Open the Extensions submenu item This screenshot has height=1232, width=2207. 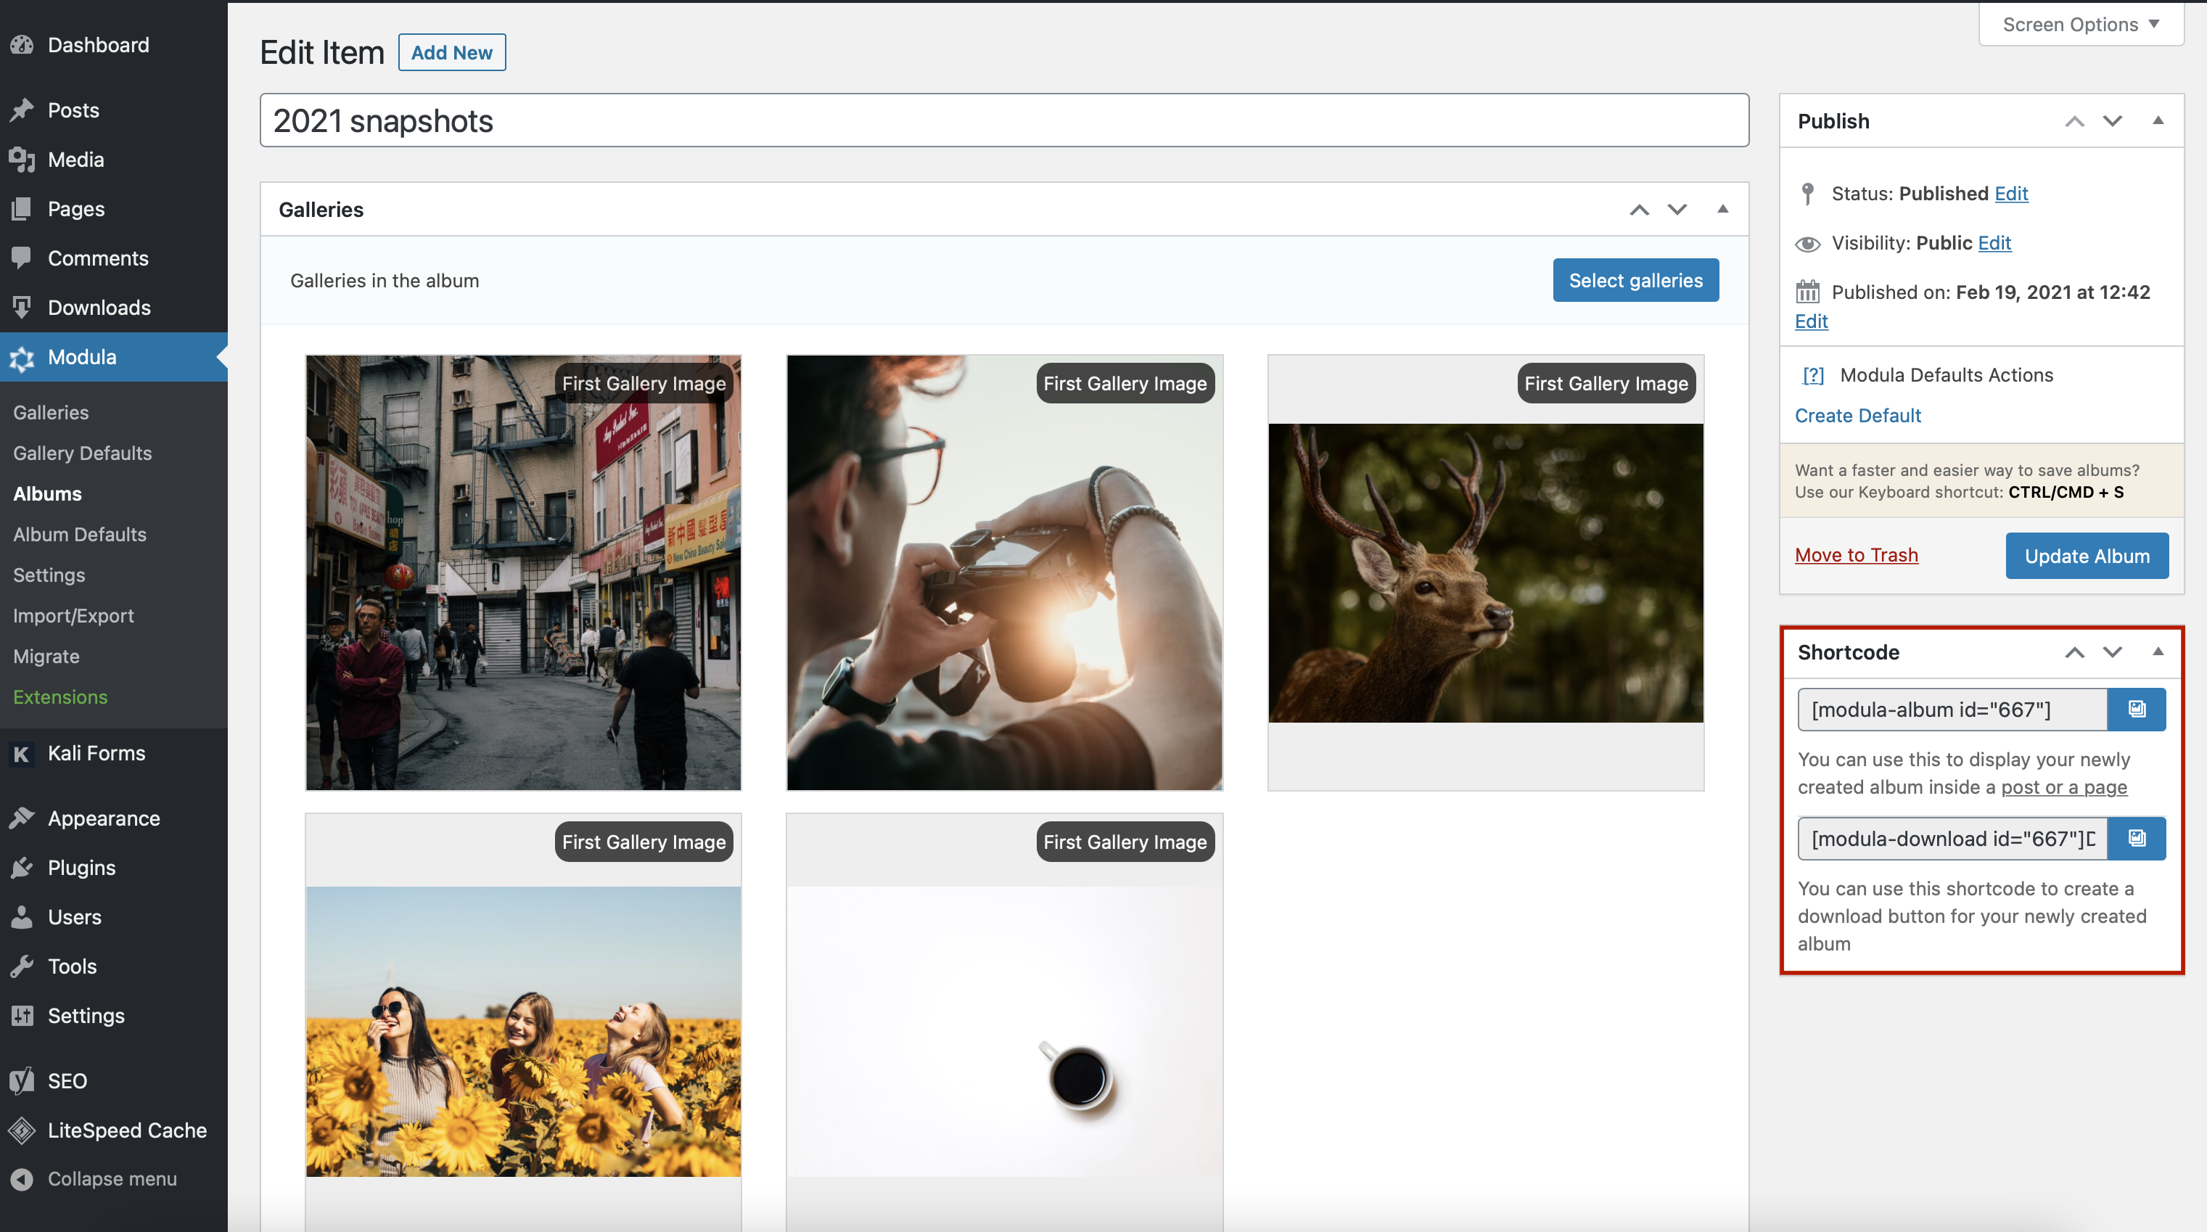click(x=60, y=697)
